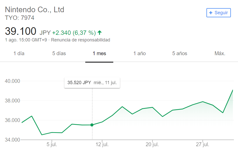
Task: Click the 39.100 price value
Action: [x=21, y=31]
